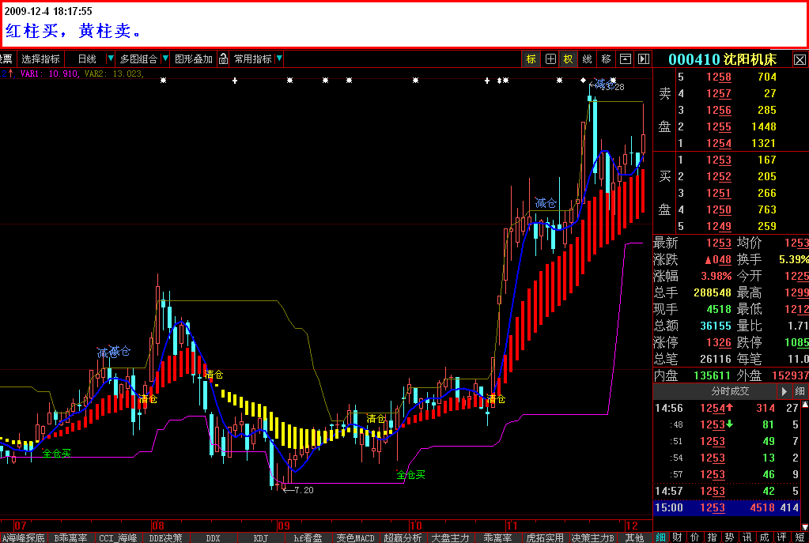Click the 日线 period button
The width and height of the screenshot is (809, 543).
tap(87, 59)
